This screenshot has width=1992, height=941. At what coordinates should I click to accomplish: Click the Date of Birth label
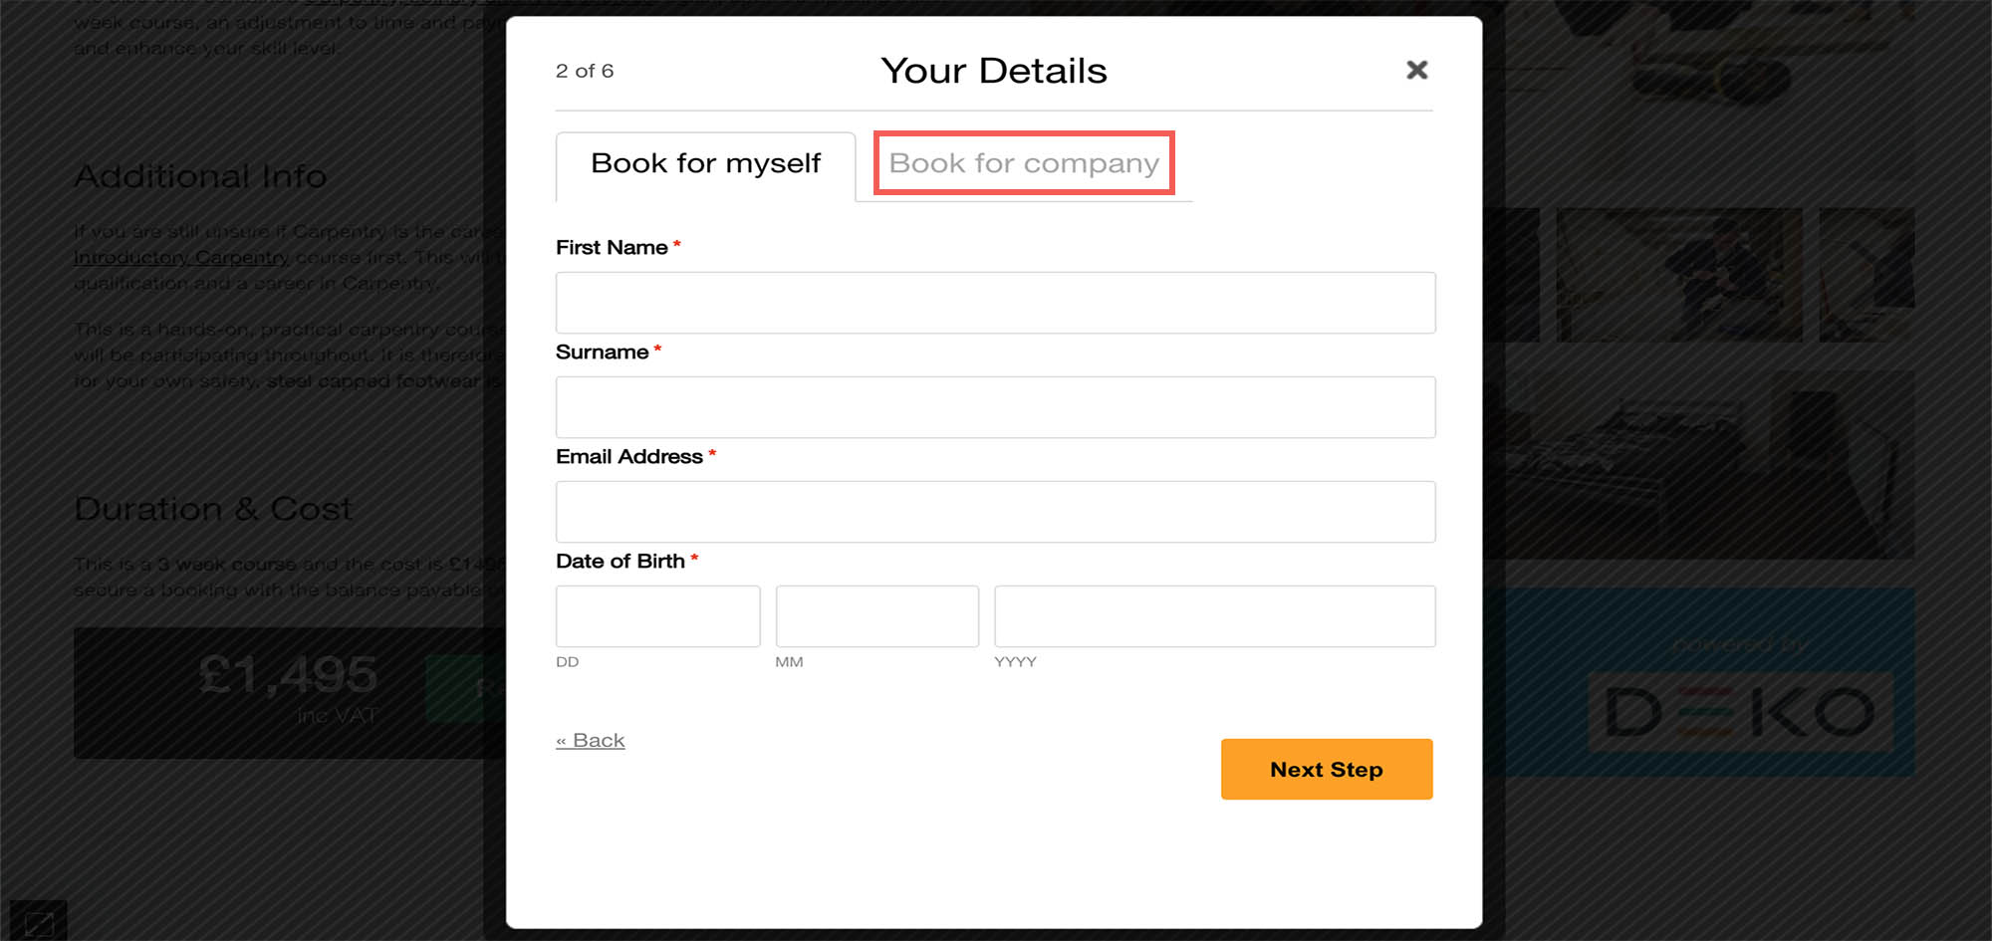(x=620, y=562)
